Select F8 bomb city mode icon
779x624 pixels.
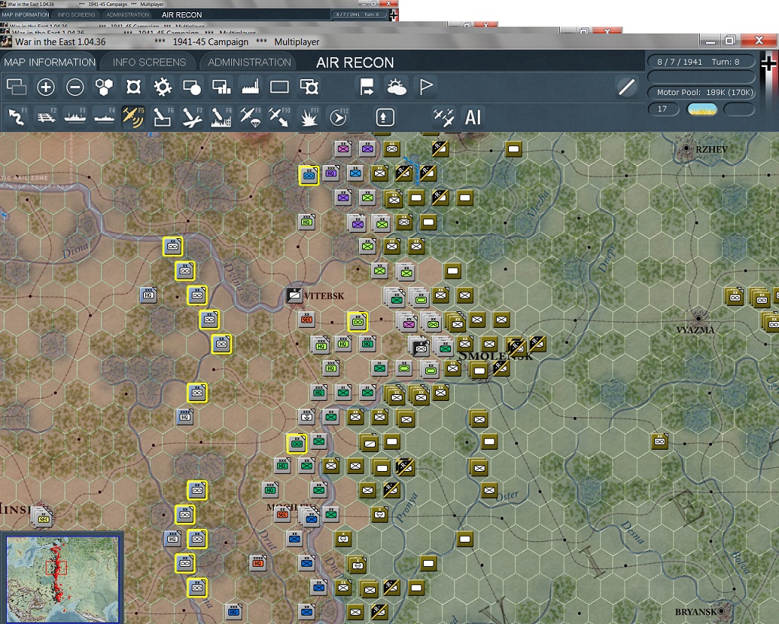point(221,117)
